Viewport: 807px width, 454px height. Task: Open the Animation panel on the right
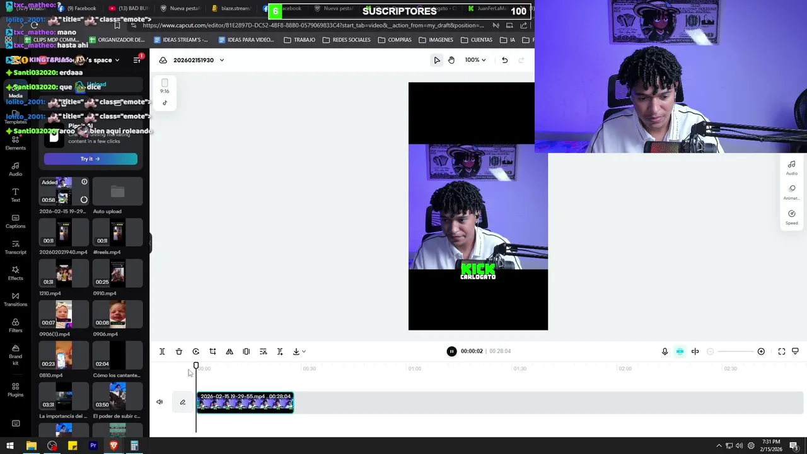click(x=792, y=192)
